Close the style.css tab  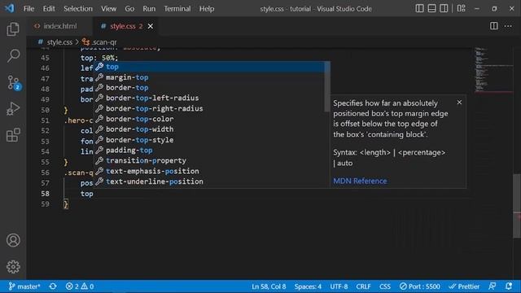[151, 26]
